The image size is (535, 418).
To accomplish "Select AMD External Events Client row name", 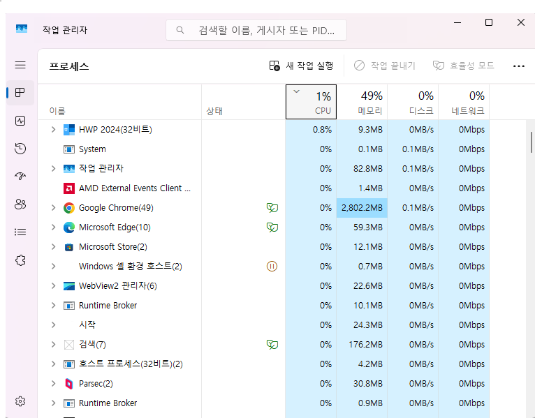I will pyautogui.click(x=135, y=188).
